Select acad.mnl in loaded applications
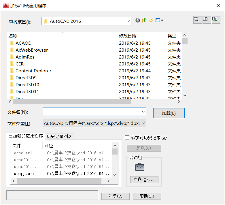225x205 pixels. tap(23, 153)
